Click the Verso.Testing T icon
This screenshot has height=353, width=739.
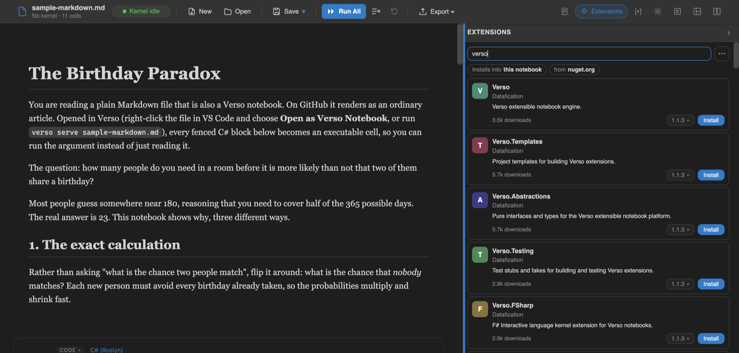pyautogui.click(x=480, y=255)
